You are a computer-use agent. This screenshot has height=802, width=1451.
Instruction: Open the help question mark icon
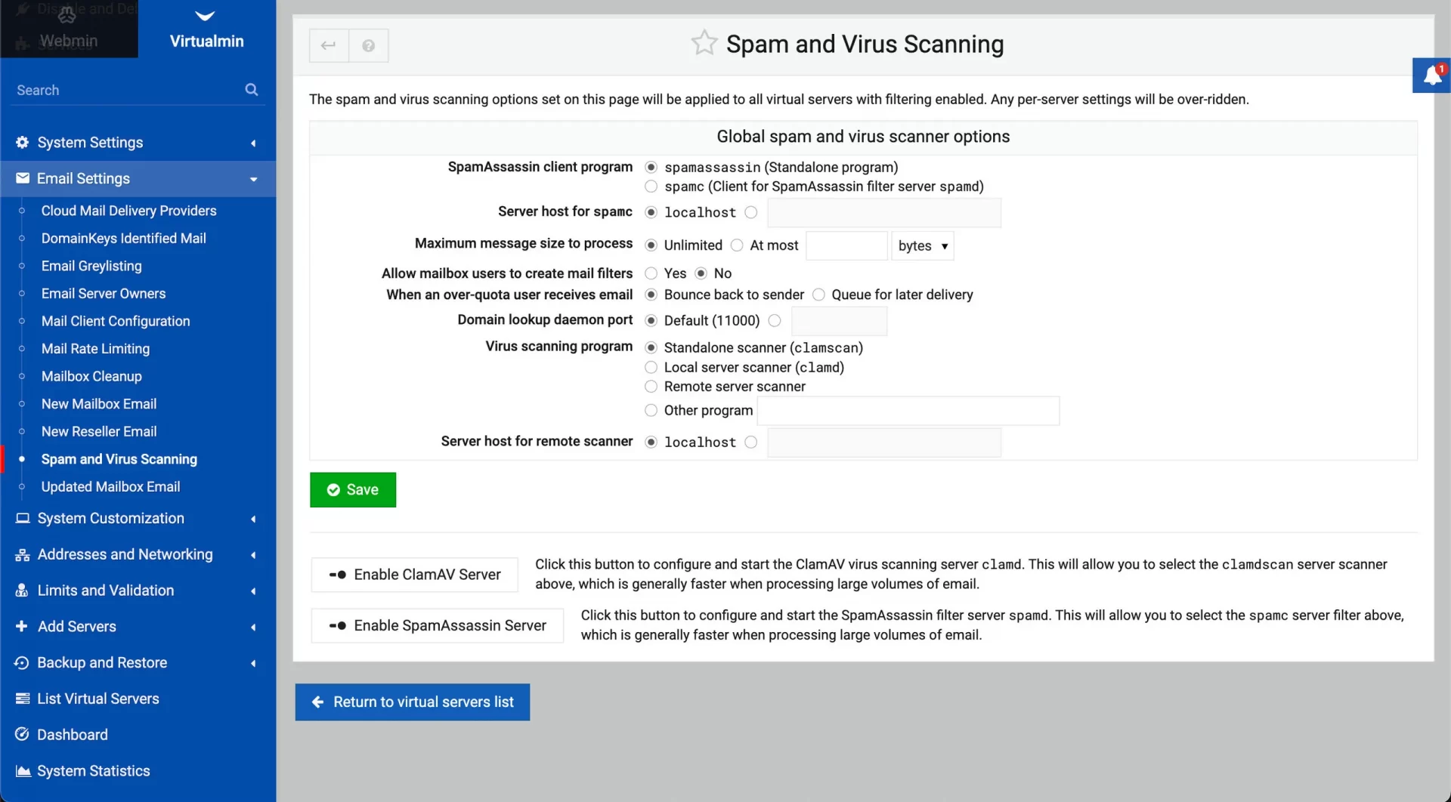point(369,45)
